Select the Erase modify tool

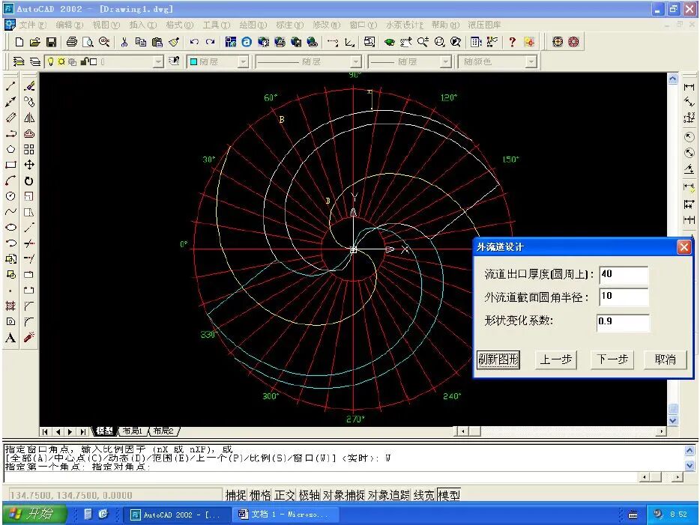(x=29, y=86)
